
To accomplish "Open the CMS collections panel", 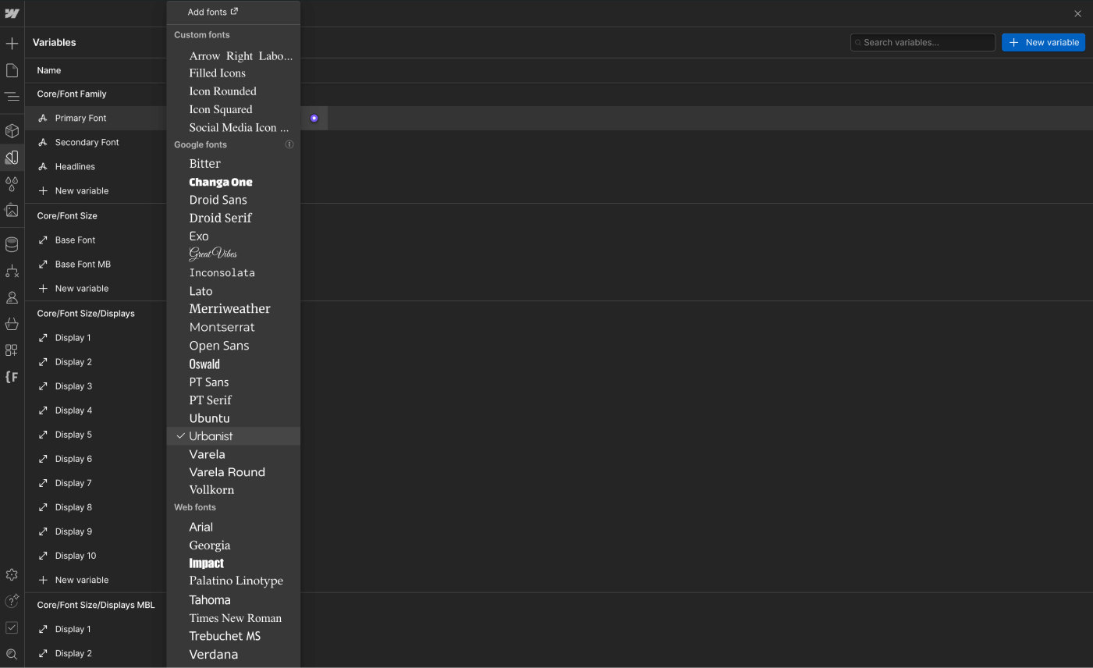I will 12,245.
